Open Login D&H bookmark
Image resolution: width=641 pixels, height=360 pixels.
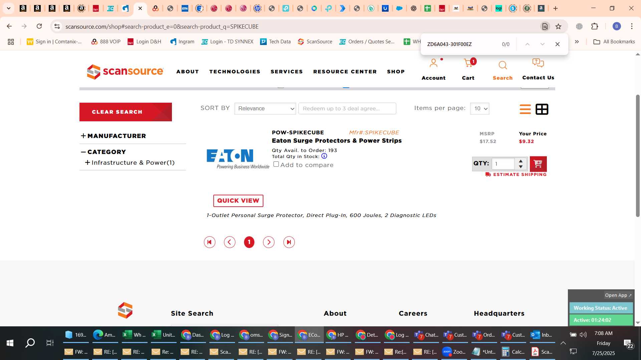pyautogui.click(x=145, y=42)
